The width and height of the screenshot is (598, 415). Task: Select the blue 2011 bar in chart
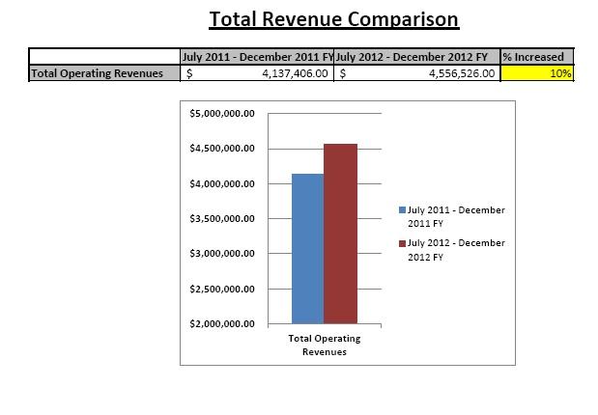click(307, 249)
